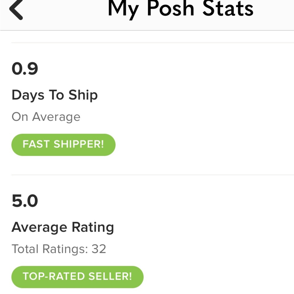Select the rating stats section
Viewport: 294px width, 294px height.
[88, 238]
